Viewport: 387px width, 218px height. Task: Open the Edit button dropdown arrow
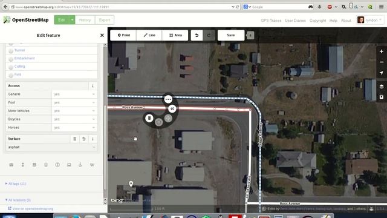click(72, 20)
